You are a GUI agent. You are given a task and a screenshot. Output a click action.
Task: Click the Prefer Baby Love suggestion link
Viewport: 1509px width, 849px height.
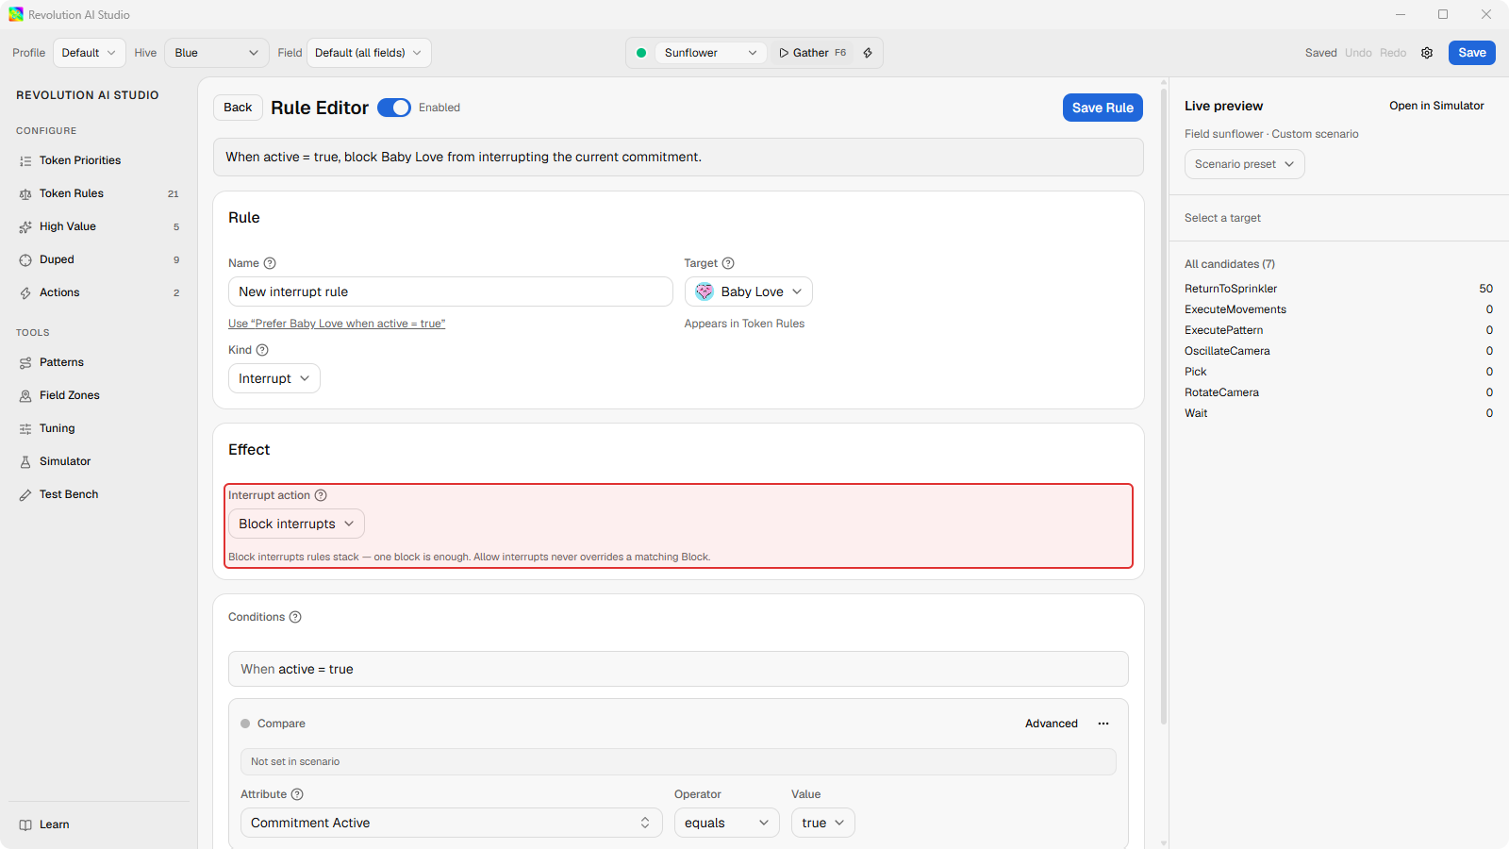pyautogui.click(x=337, y=324)
